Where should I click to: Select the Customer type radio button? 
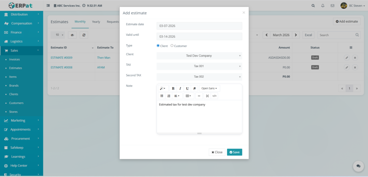coord(172,46)
